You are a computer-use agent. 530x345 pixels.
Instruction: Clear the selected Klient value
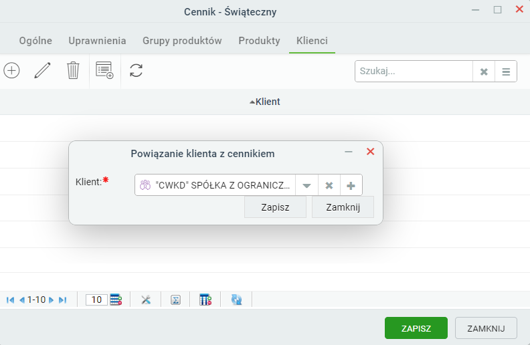tap(329, 185)
